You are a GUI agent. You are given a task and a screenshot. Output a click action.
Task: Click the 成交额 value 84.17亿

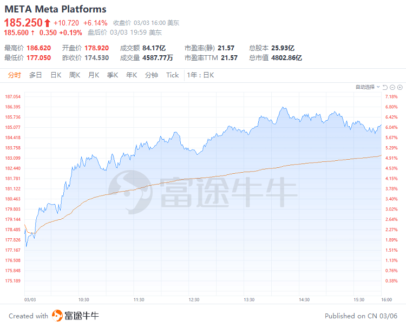(x=154, y=48)
